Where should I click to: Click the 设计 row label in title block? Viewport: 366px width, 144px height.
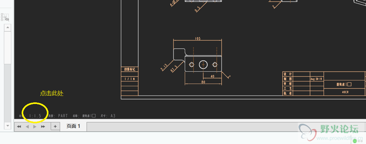point(288,74)
